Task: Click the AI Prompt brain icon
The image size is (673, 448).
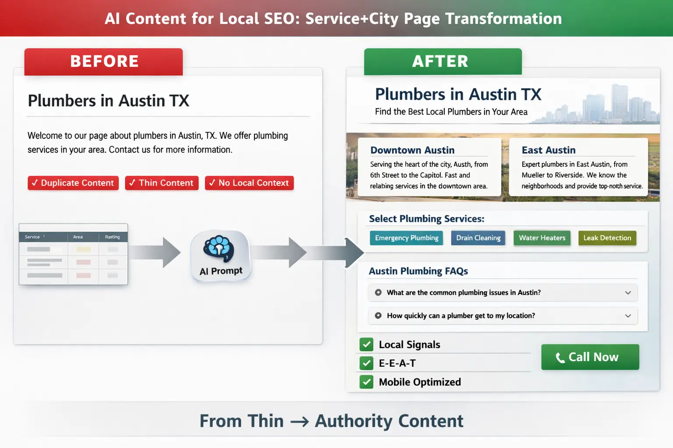Action: 220,249
